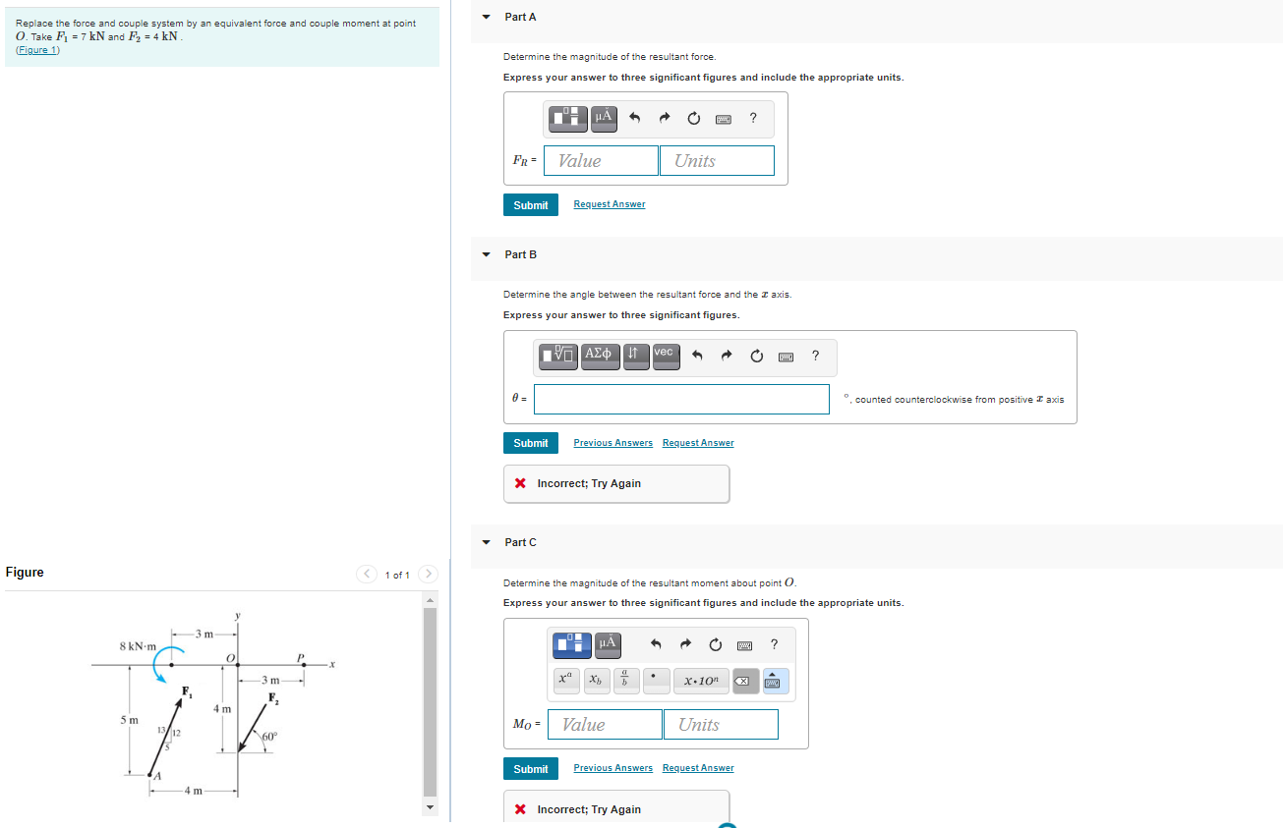The width and height of the screenshot is (1283, 828).
Task: Open the μA units menu in Part A toolbar
Action: coord(603,118)
